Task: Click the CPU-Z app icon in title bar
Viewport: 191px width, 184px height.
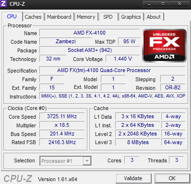Action: point(3,3)
